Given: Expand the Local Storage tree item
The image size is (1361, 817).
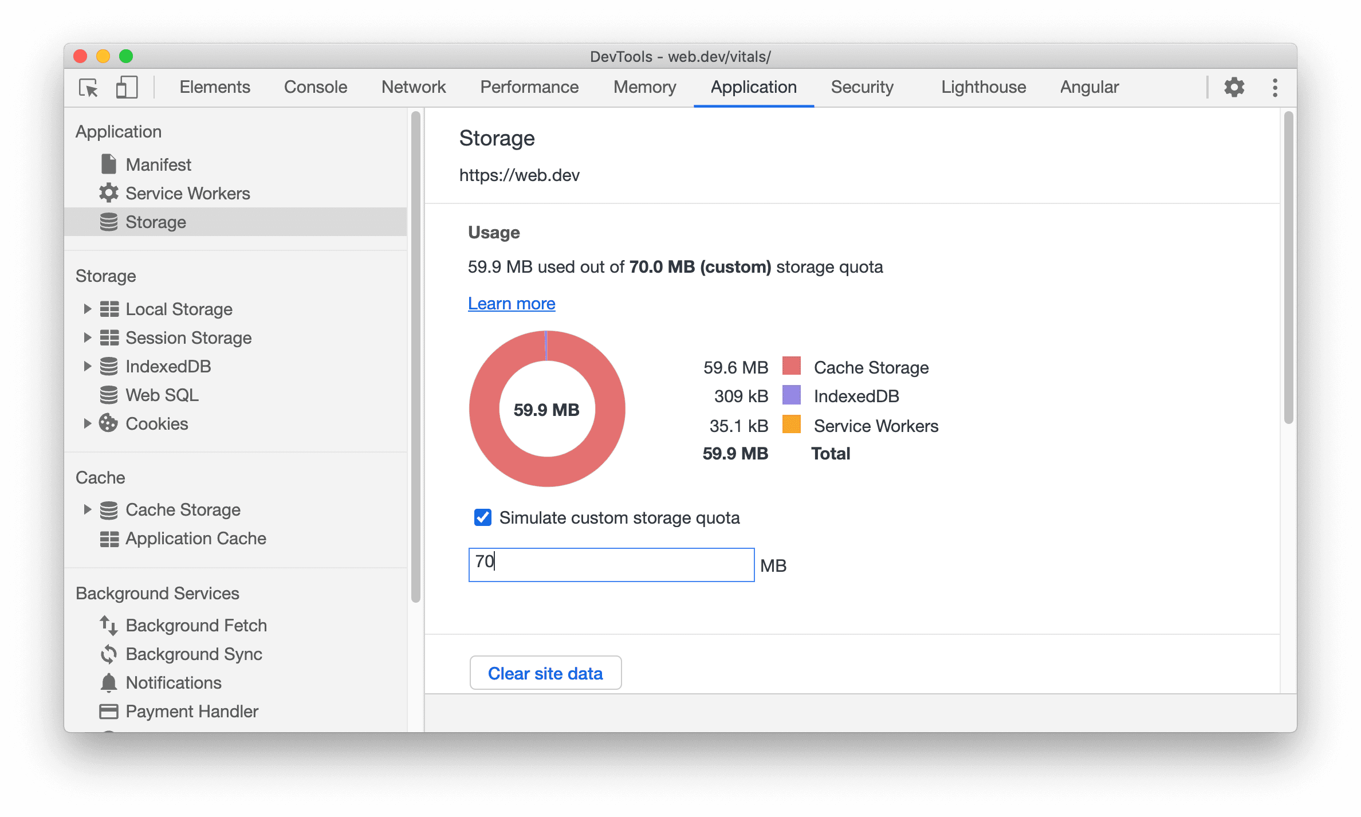Looking at the screenshot, I should coord(85,308).
